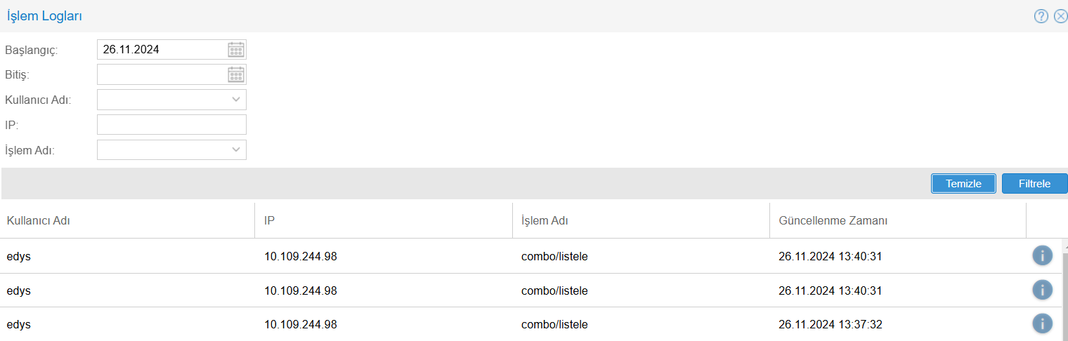Click the Bitiş date input field
The image size is (1068, 341).
(x=162, y=74)
